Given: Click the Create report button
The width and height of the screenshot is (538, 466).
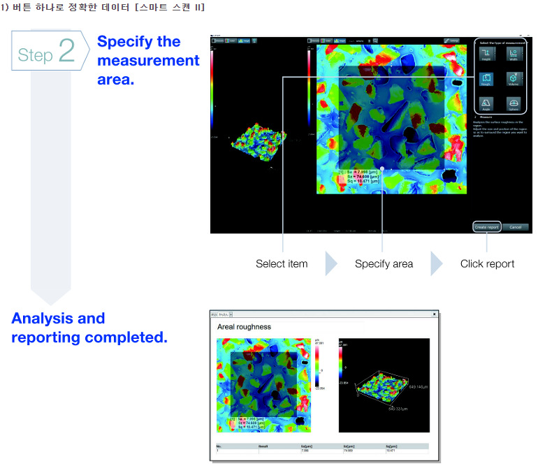Looking at the screenshot, I should (x=486, y=227).
